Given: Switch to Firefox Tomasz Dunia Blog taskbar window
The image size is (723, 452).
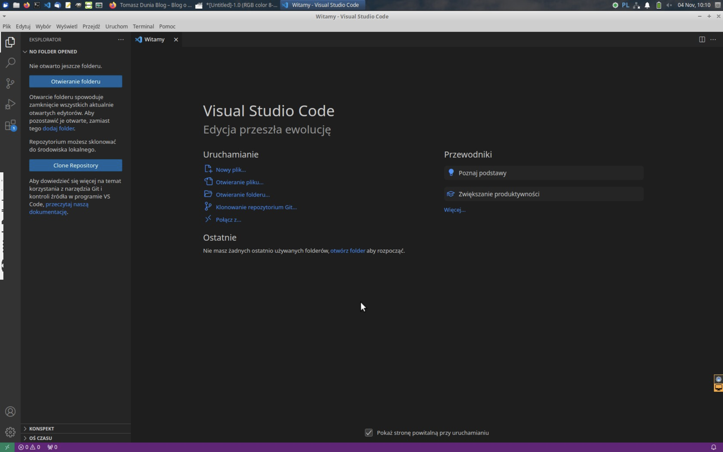Looking at the screenshot, I should point(151,5).
